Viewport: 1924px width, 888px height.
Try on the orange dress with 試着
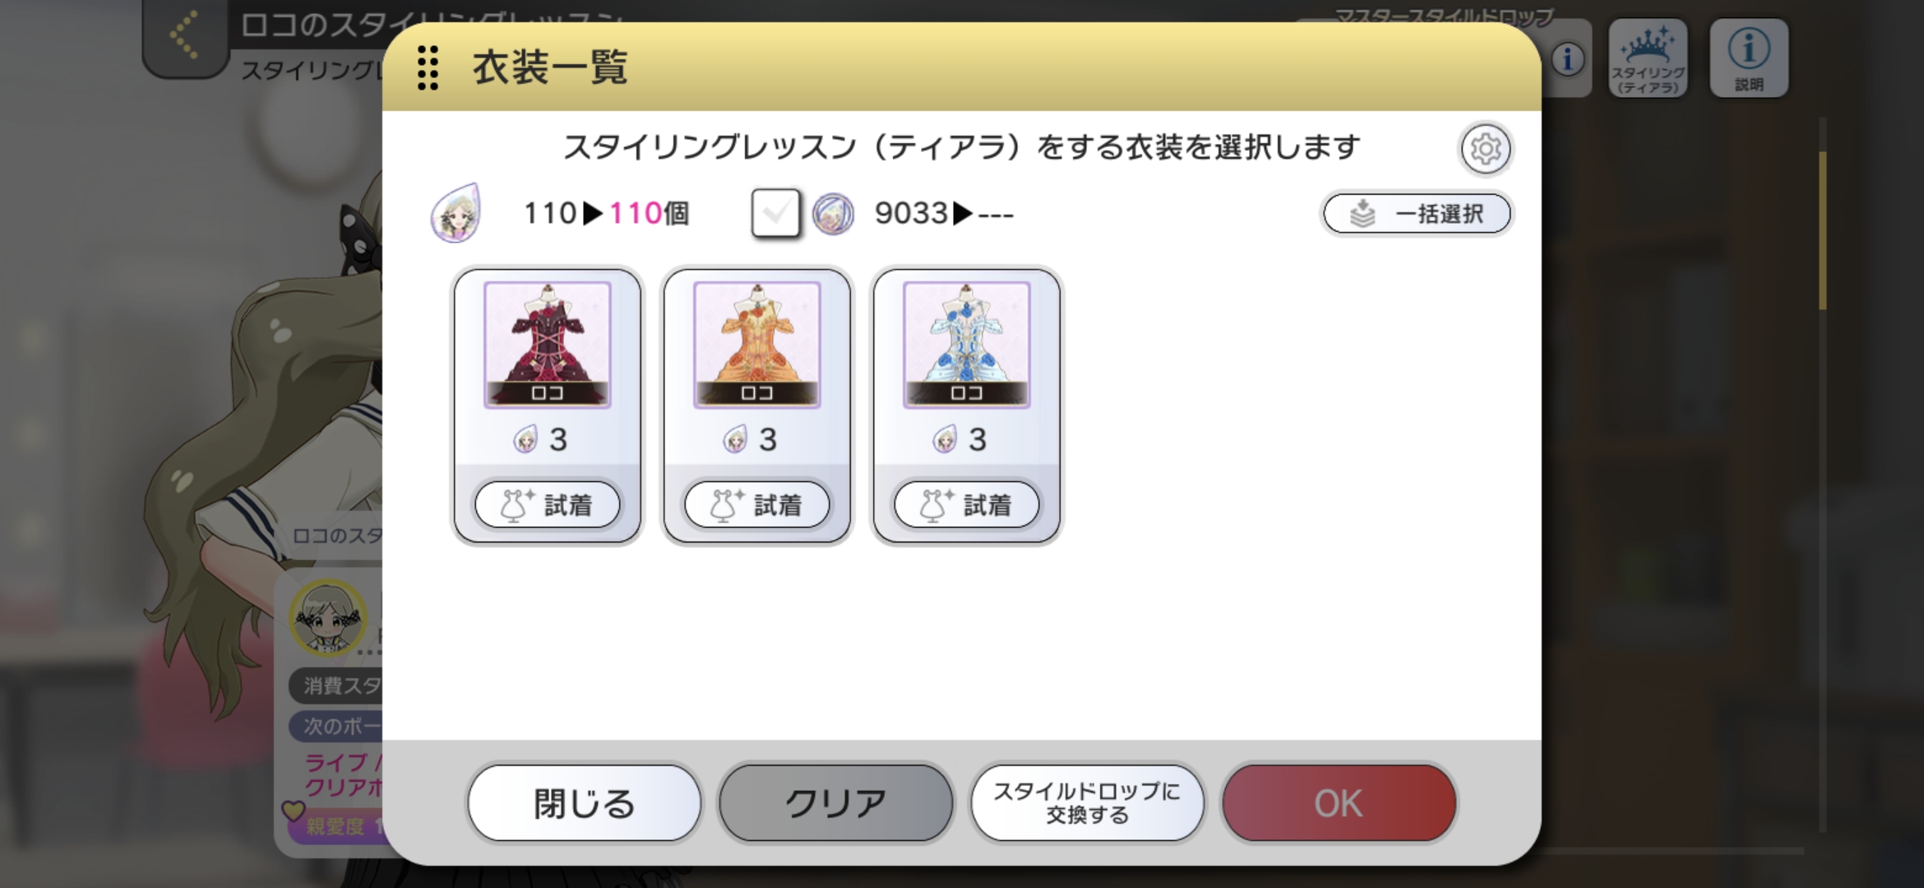coord(756,504)
